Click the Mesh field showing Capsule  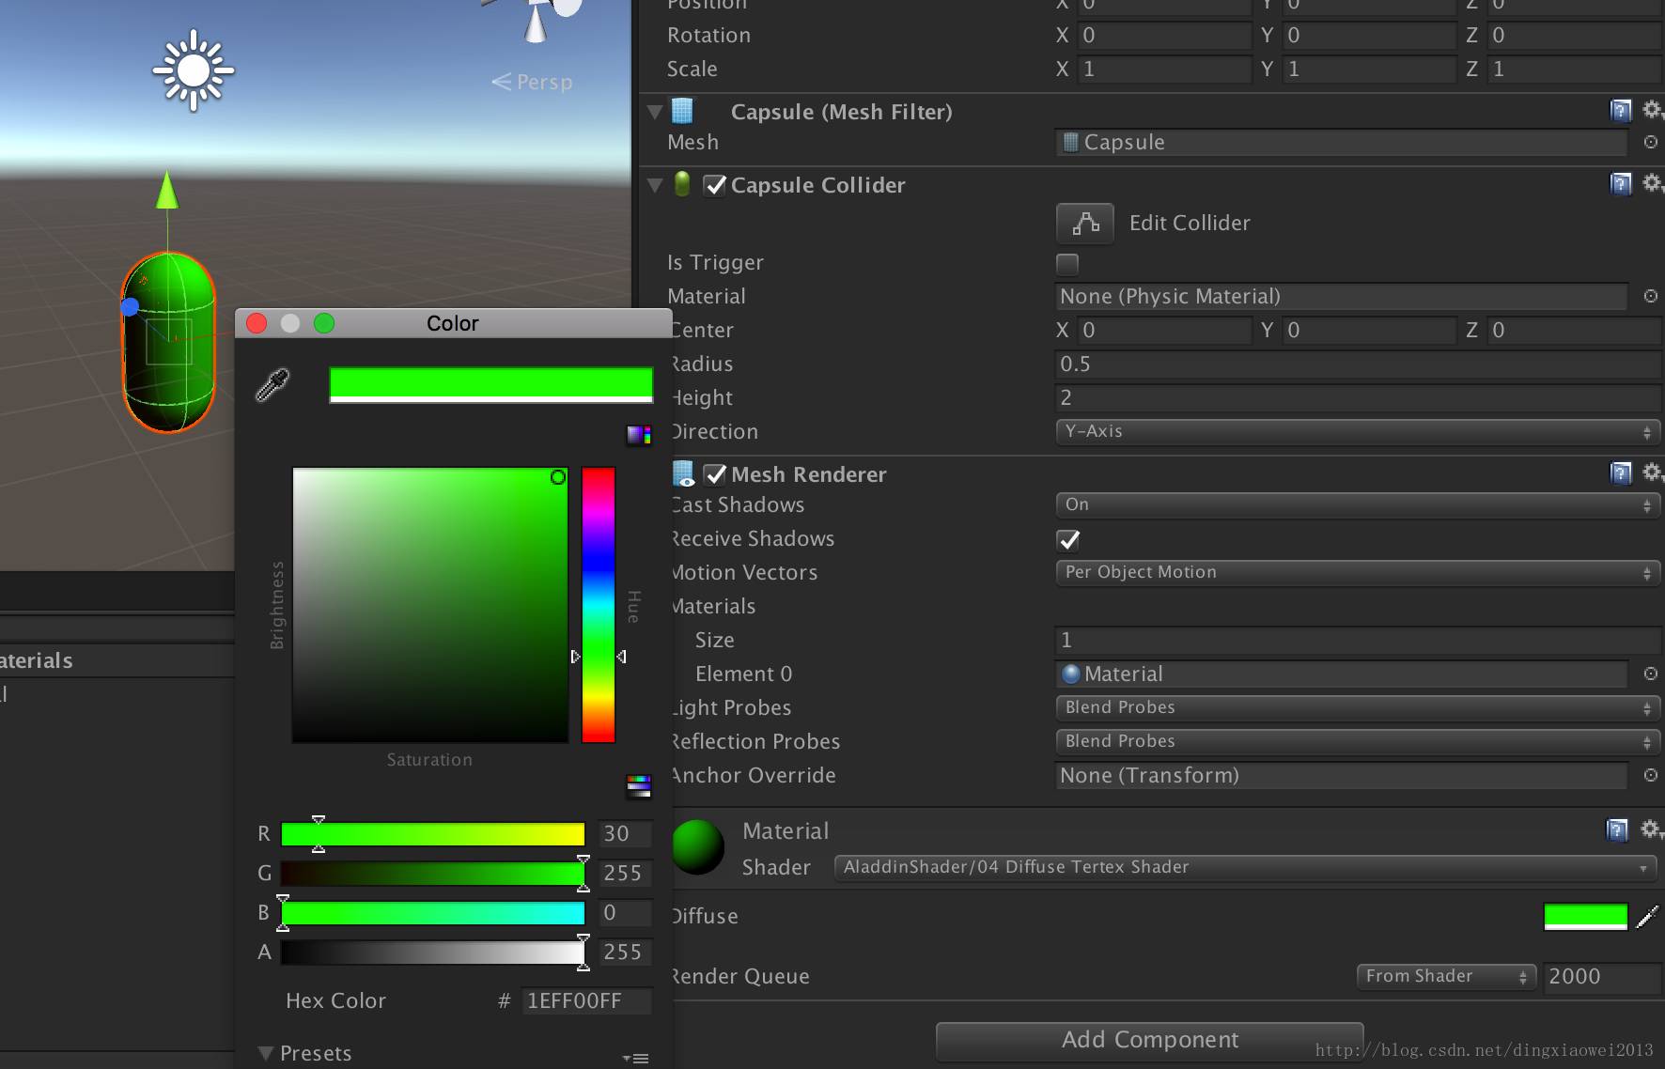click(x=1342, y=142)
